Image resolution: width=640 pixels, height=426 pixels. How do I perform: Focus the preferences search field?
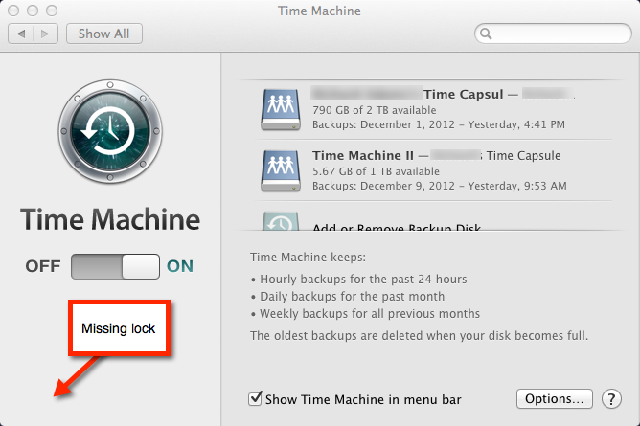click(x=553, y=34)
